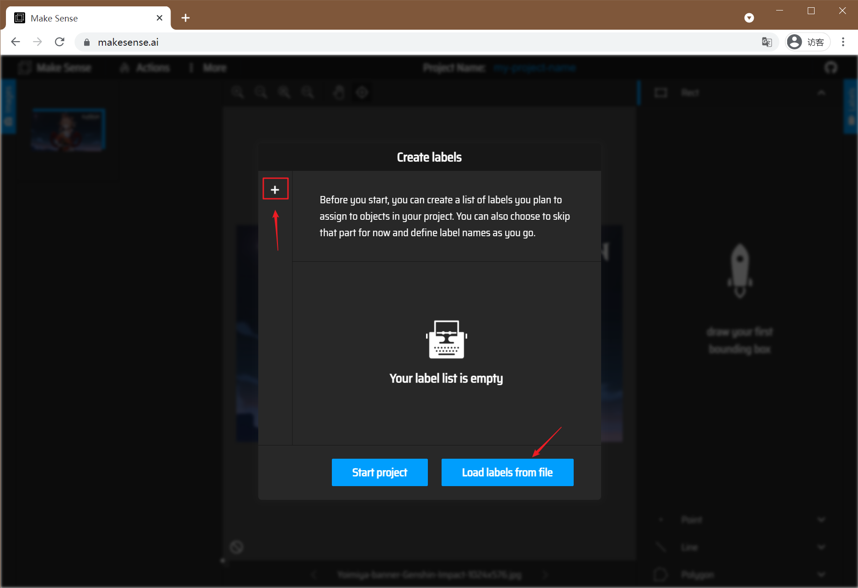Click the first zoom magnifier icon
Viewport: 858px width, 588px height.
pyautogui.click(x=237, y=92)
